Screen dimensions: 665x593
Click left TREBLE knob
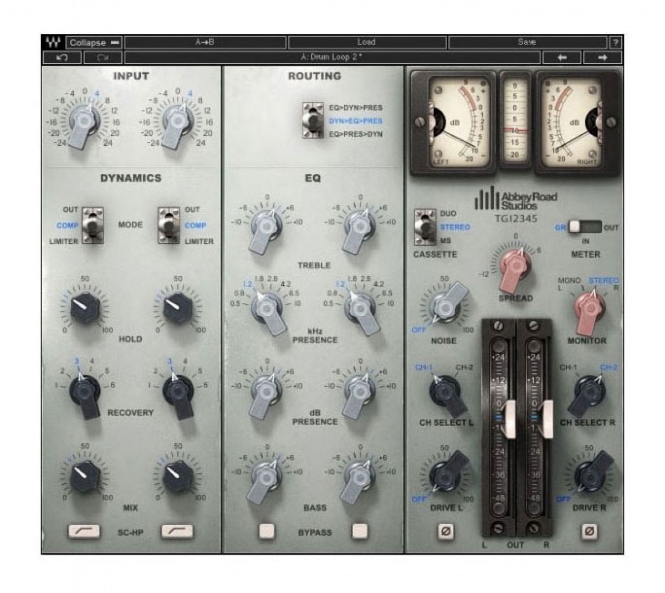click(x=267, y=229)
